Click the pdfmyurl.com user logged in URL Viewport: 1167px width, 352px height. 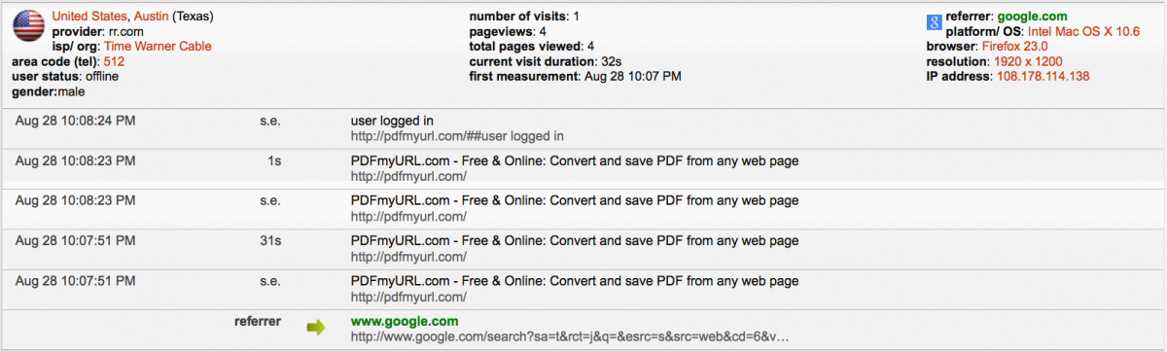point(457,137)
